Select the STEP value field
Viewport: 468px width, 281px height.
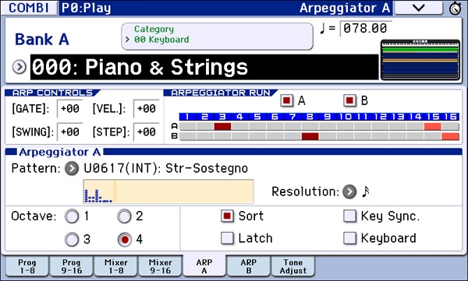coord(146,132)
